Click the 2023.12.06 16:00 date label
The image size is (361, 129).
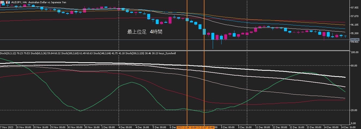[187, 127]
